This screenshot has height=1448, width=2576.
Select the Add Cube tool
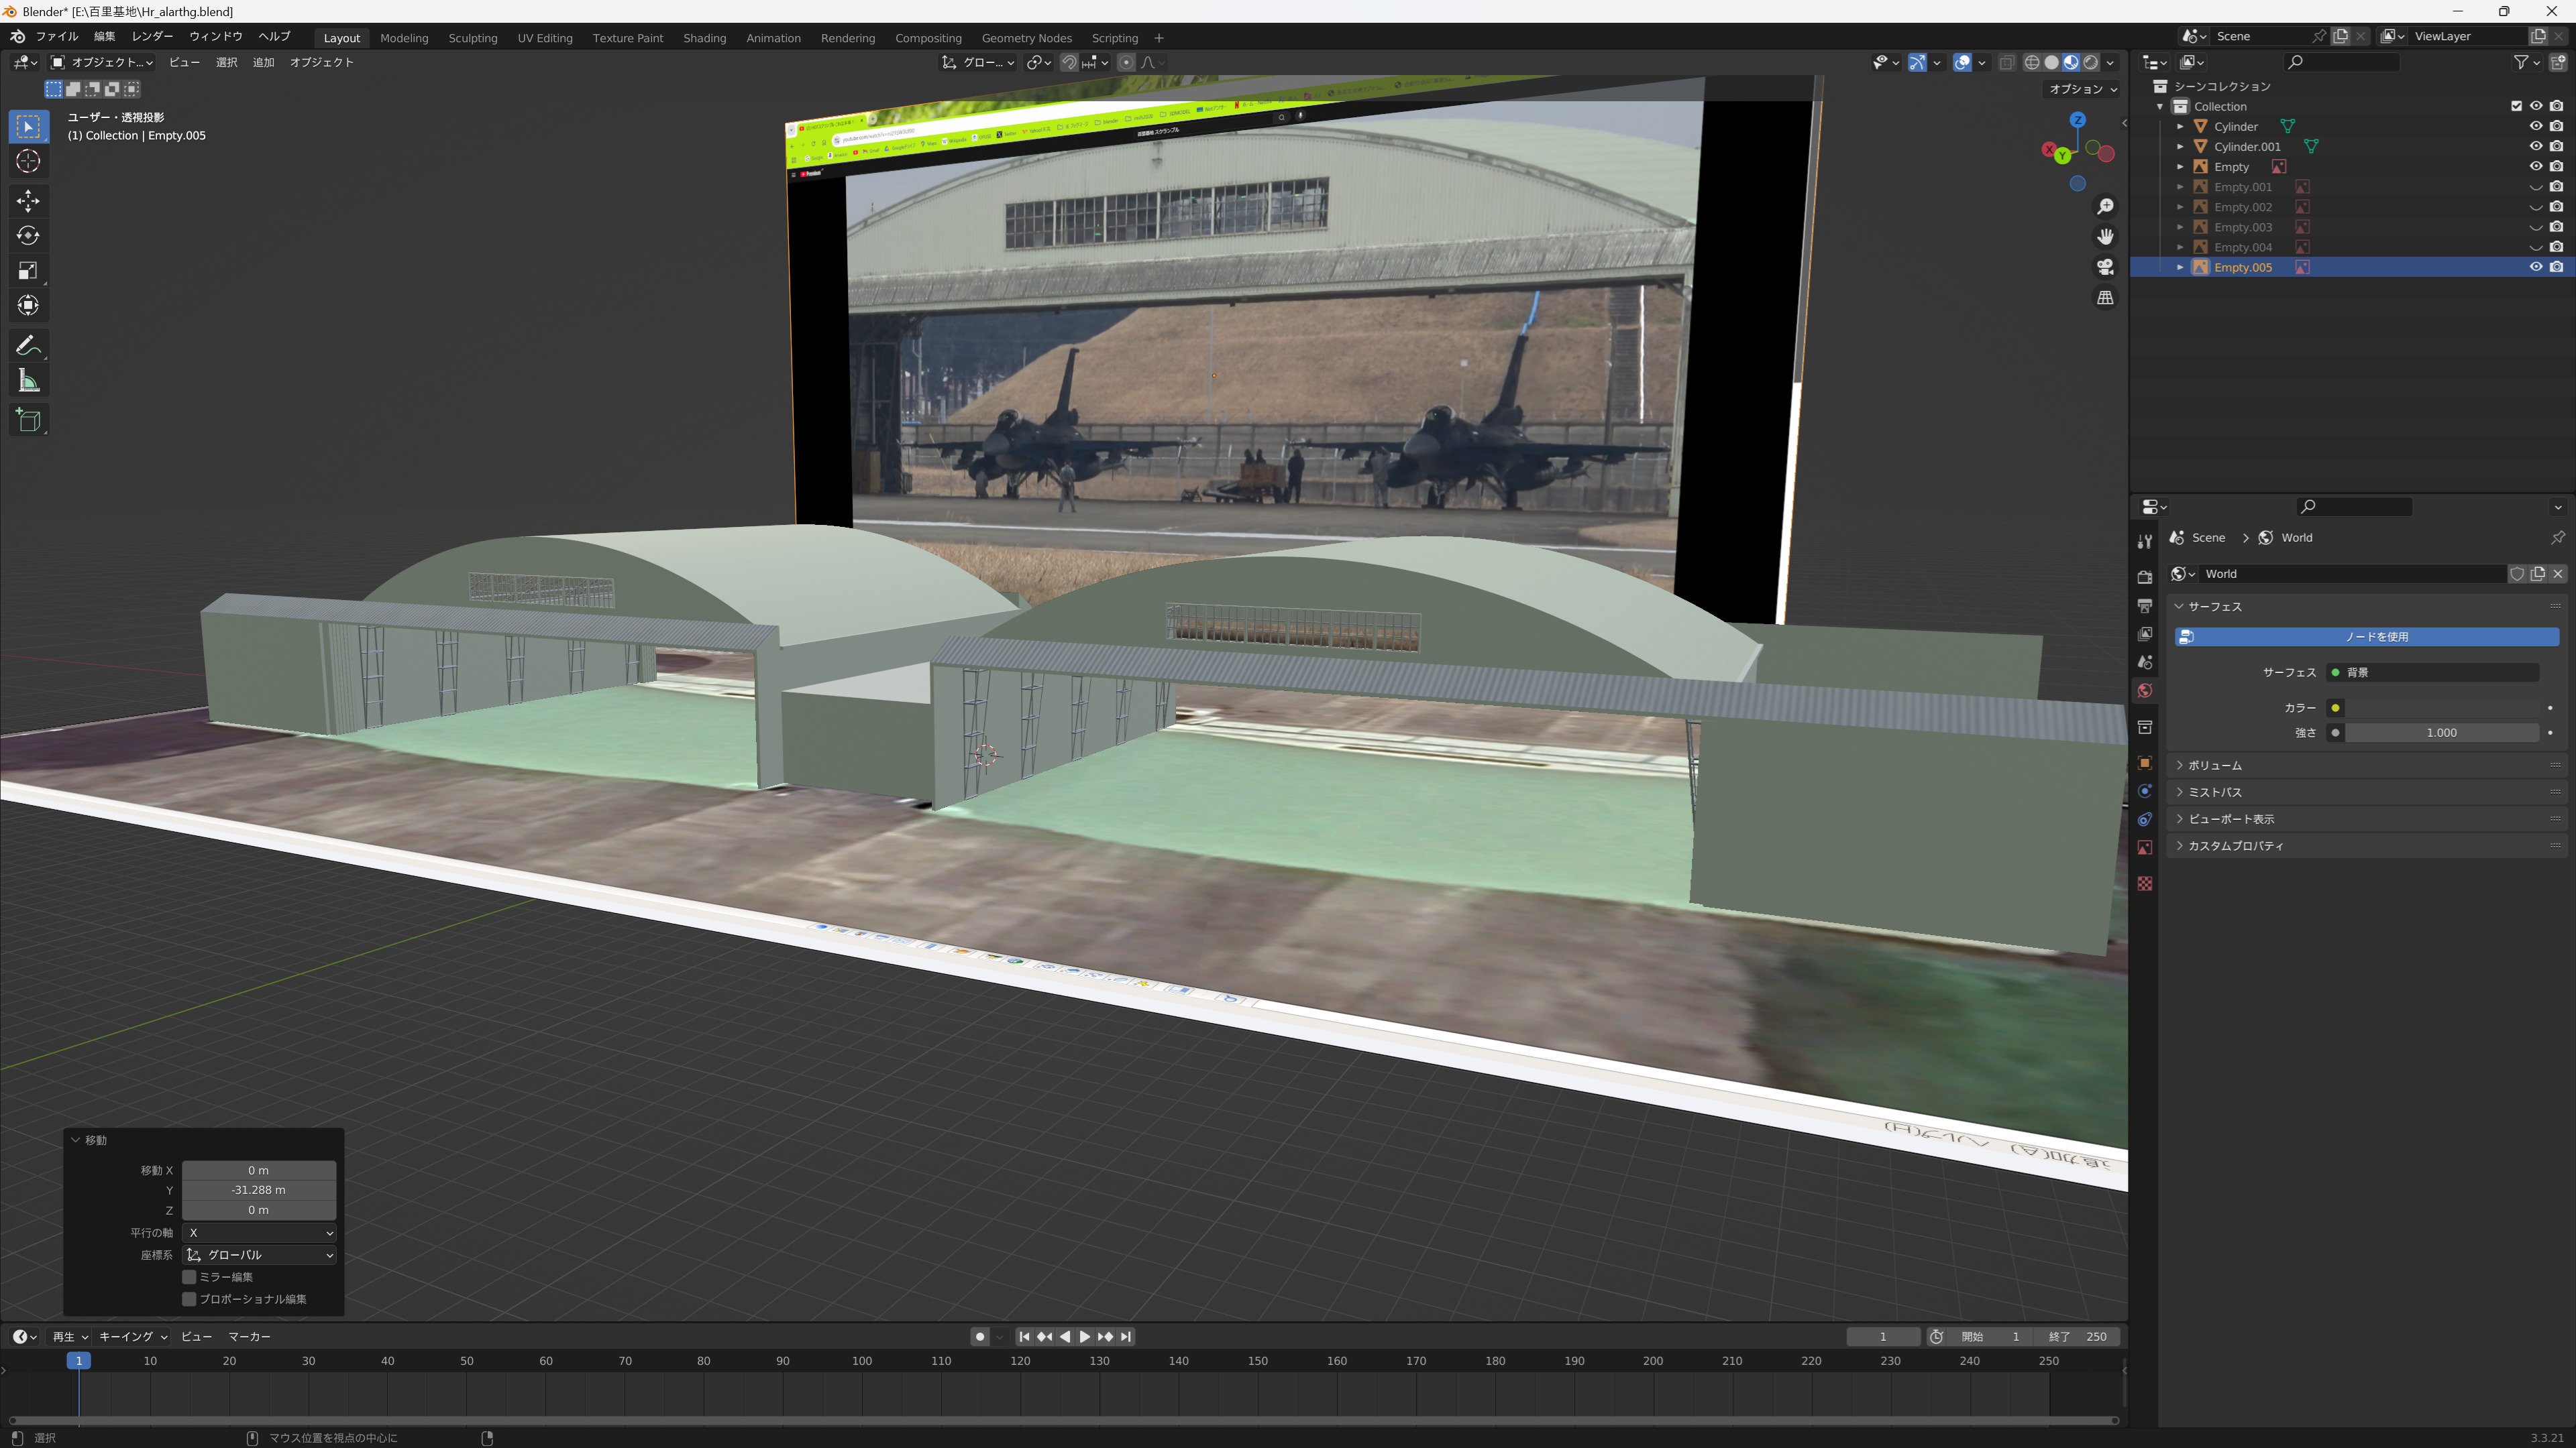(28, 421)
